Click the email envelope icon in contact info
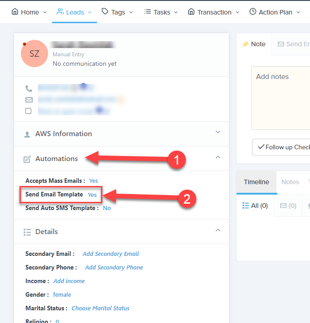310x323 pixels. click(x=29, y=100)
